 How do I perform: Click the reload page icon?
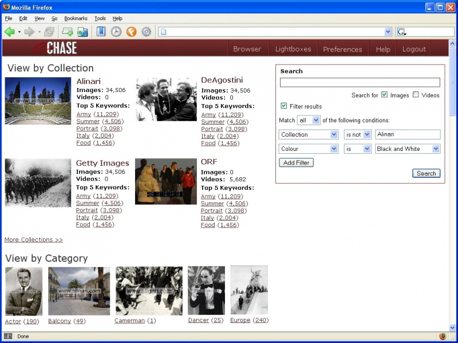(48, 31)
